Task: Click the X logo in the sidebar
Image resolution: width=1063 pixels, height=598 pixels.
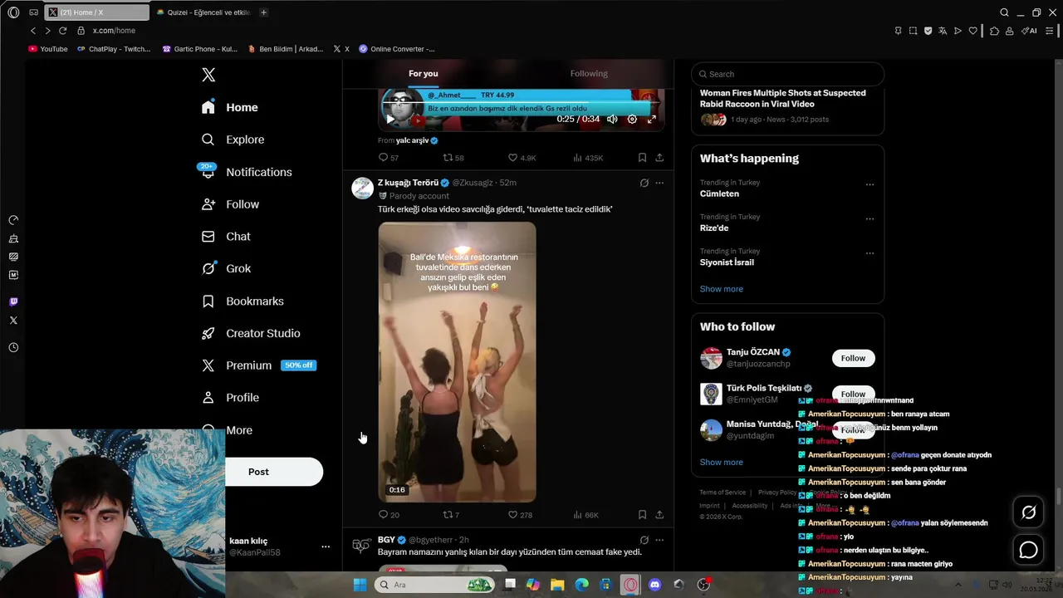Action: [x=208, y=75]
